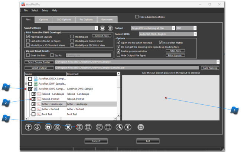Click the output file path field
This screenshot has width=241, height=153.
click(x=127, y=68)
